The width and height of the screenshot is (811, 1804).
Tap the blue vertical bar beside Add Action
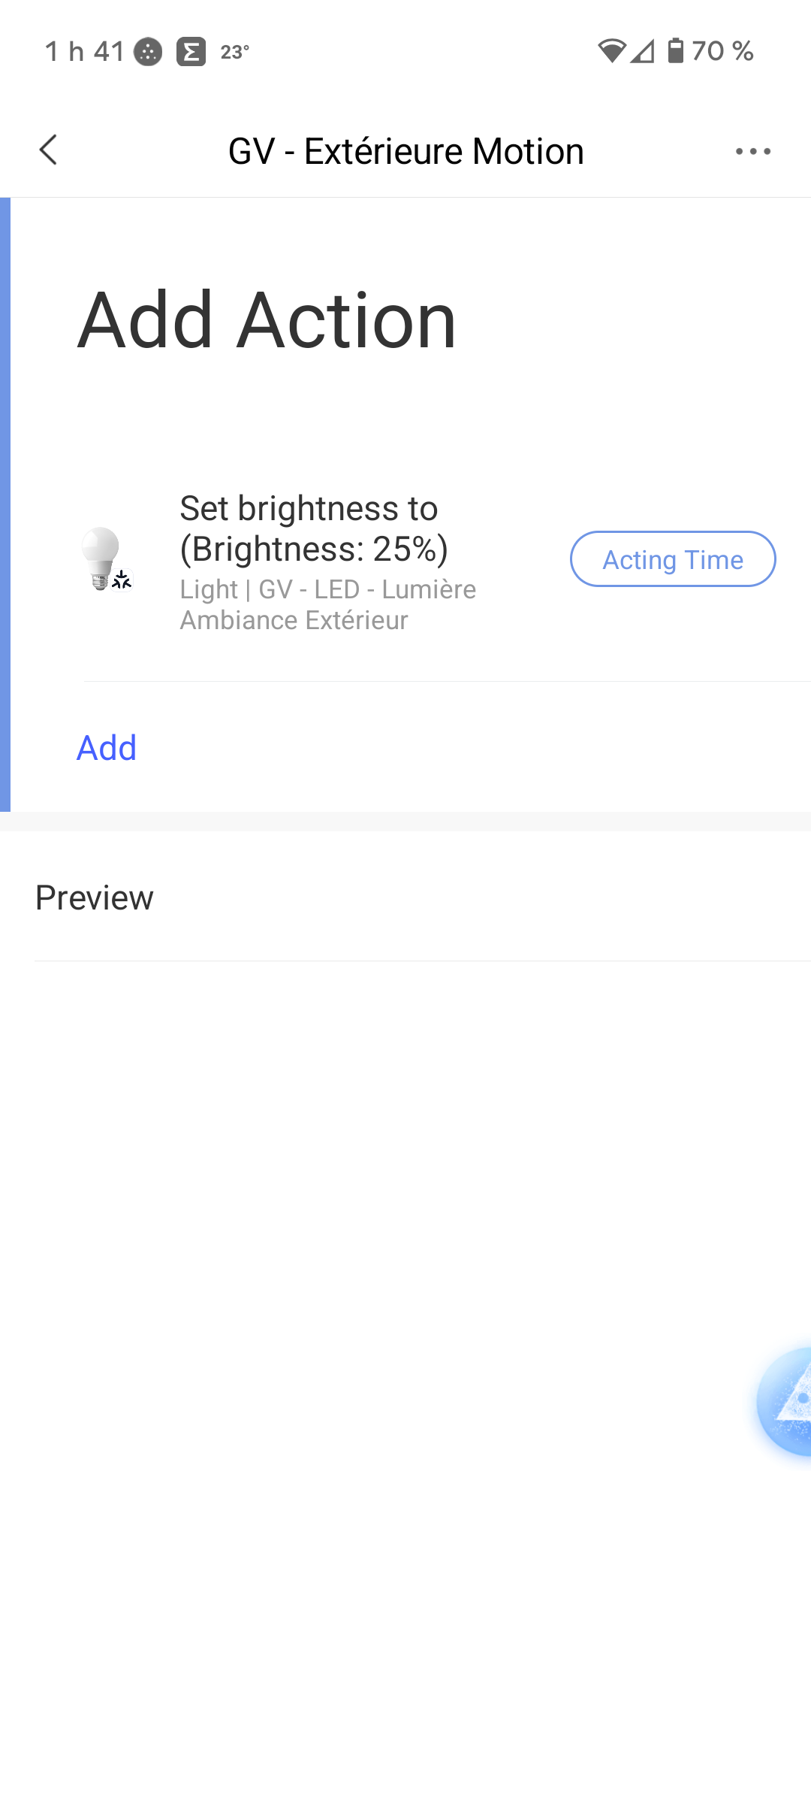click(x=5, y=504)
